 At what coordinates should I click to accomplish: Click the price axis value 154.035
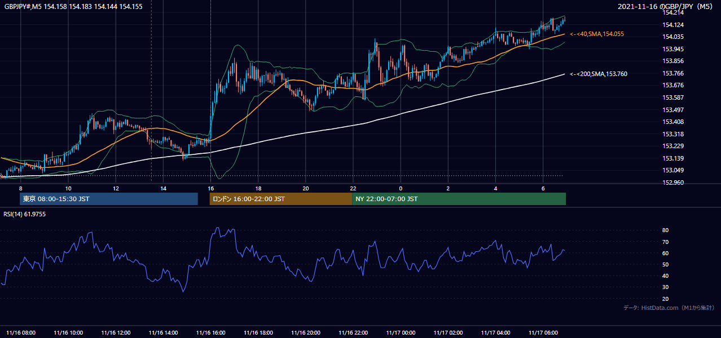click(x=673, y=37)
